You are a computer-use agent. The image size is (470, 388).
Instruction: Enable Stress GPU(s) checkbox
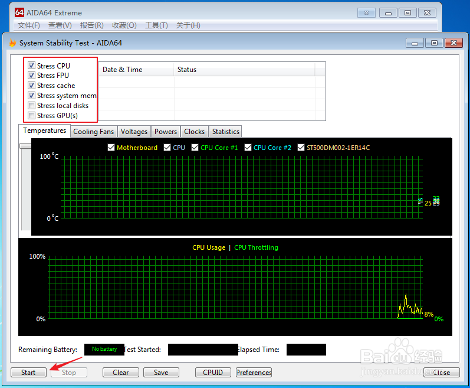pos(32,116)
